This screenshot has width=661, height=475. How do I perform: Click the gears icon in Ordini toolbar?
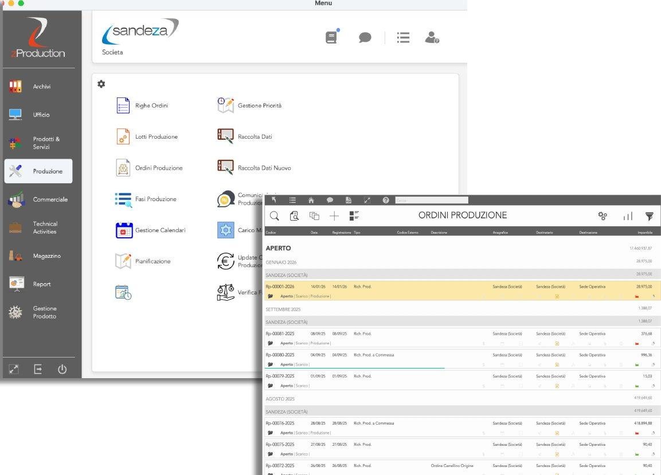click(x=603, y=216)
